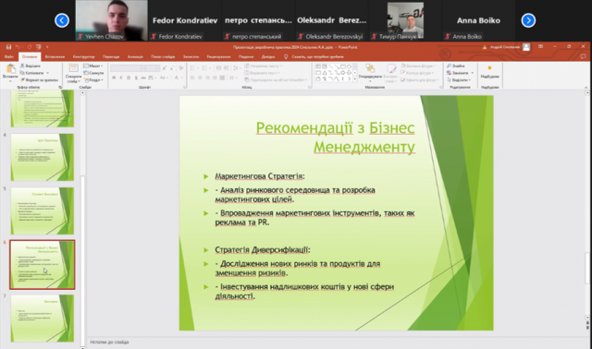
Task: Open the Insert (Вставлення) ribbon tab
Action: coord(55,57)
